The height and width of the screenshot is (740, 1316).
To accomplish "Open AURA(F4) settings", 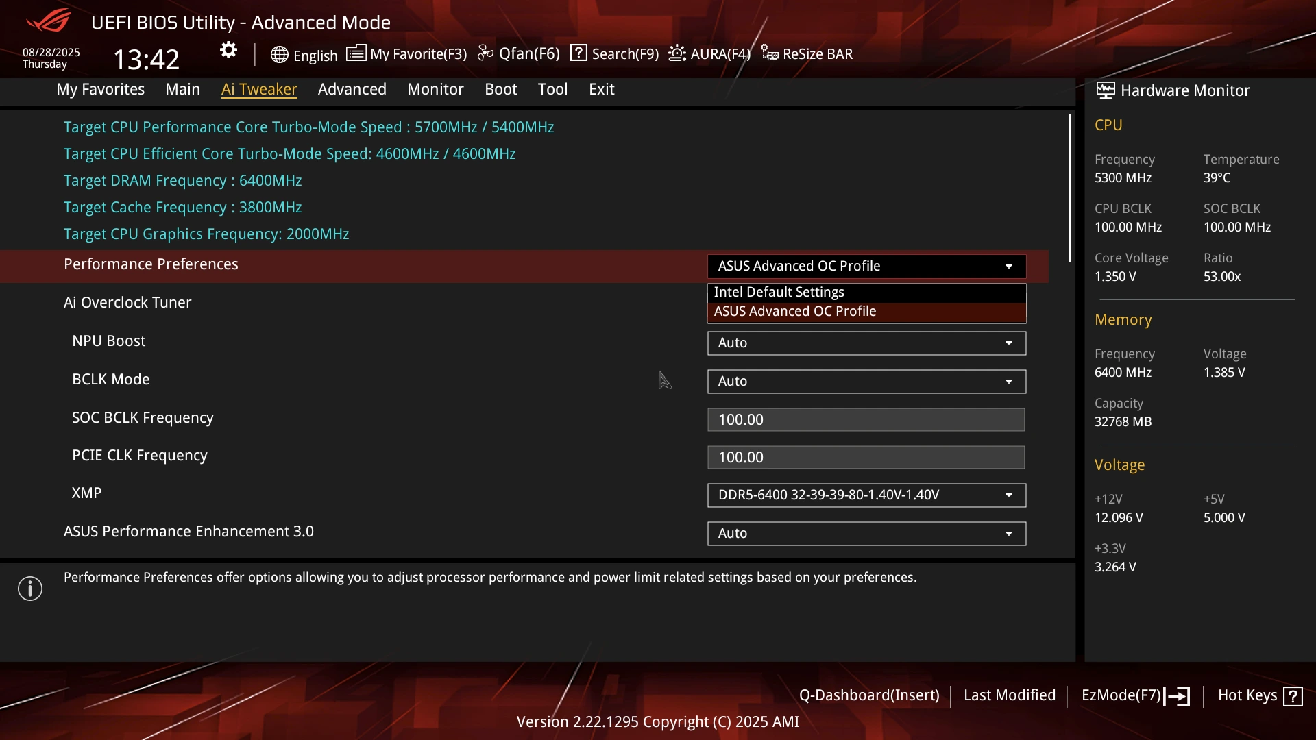I will (720, 53).
